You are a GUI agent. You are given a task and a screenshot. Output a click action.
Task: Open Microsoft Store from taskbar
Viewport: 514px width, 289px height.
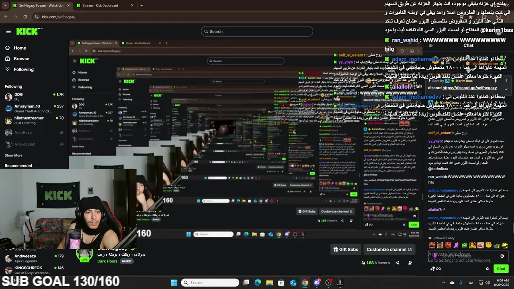[x=281, y=283]
